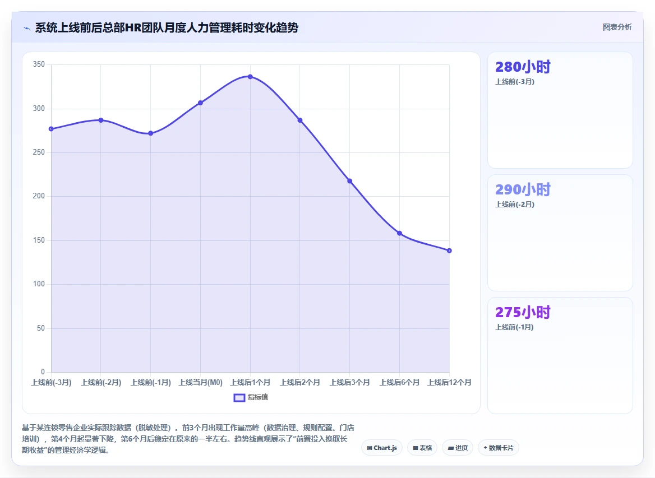
Task: Click the x-axis label 上线后1个月
Action: coord(250,382)
